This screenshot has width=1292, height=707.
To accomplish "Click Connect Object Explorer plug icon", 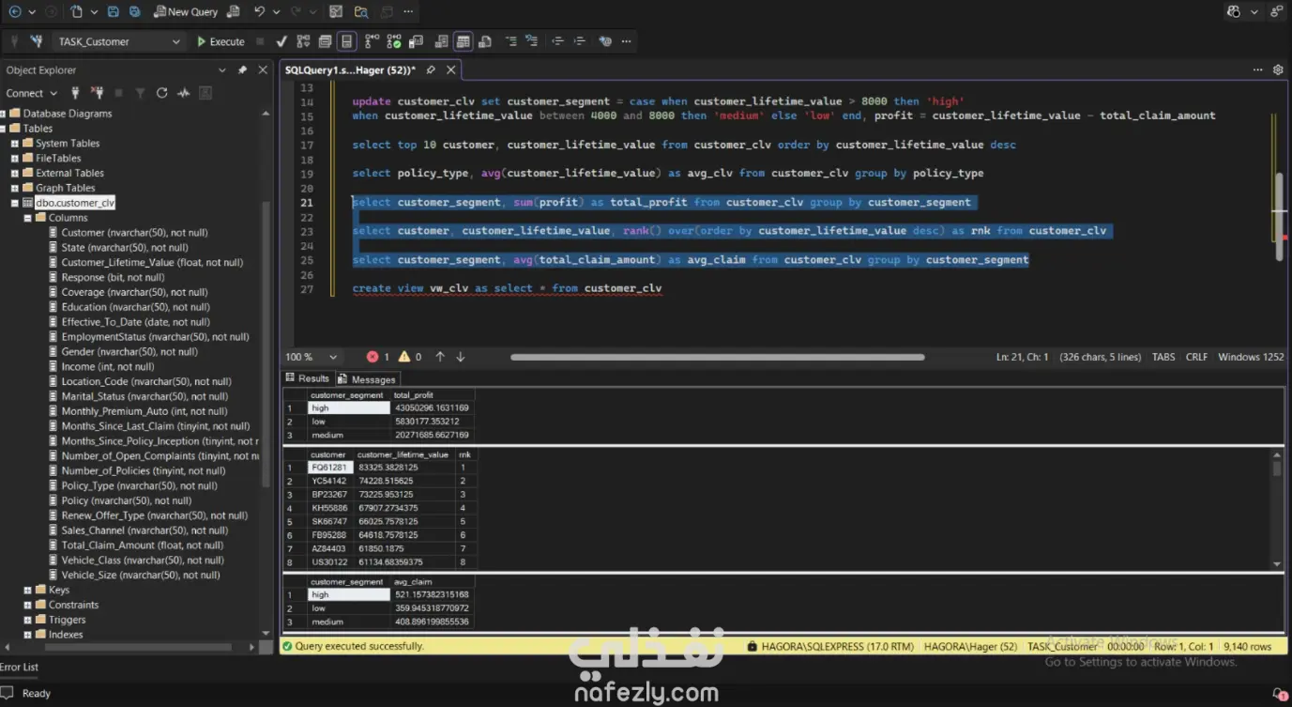I will coord(75,93).
